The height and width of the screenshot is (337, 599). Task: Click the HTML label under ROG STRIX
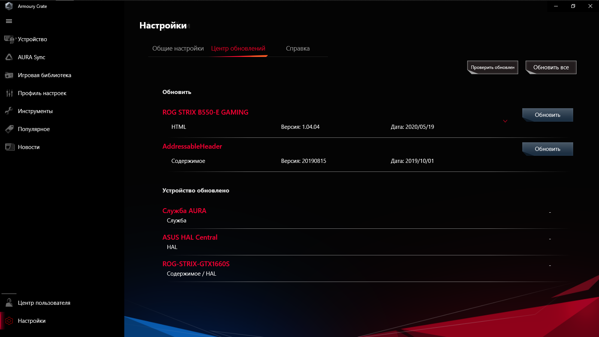tap(179, 127)
